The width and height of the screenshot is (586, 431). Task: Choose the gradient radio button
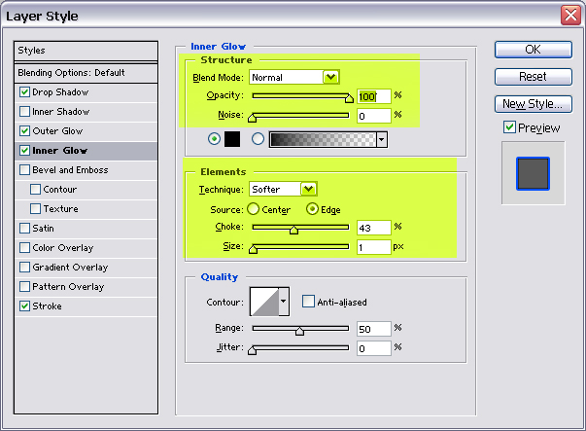tap(259, 139)
